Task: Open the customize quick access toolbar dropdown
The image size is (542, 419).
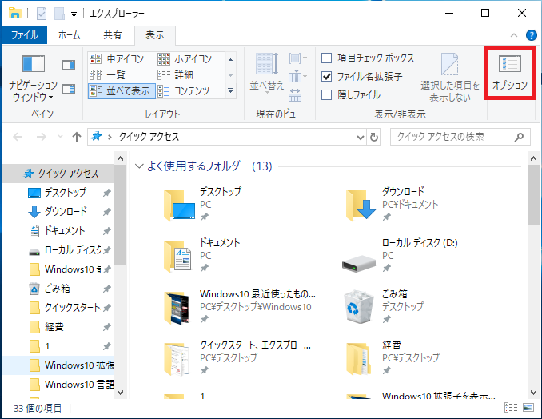Action: (x=74, y=14)
